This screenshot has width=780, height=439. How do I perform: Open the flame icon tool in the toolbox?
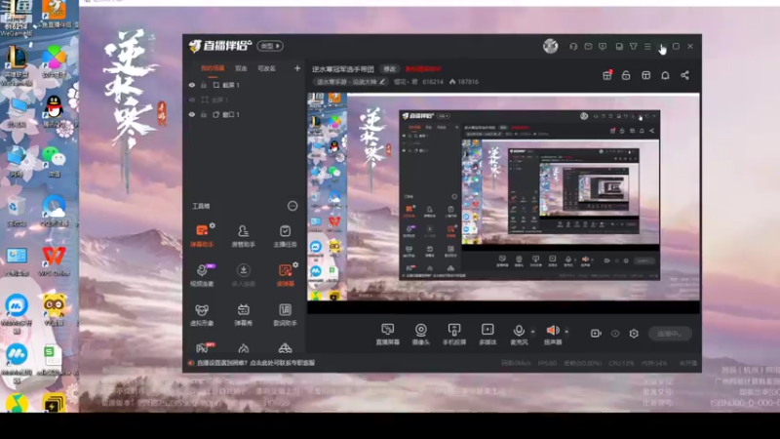coord(243,348)
